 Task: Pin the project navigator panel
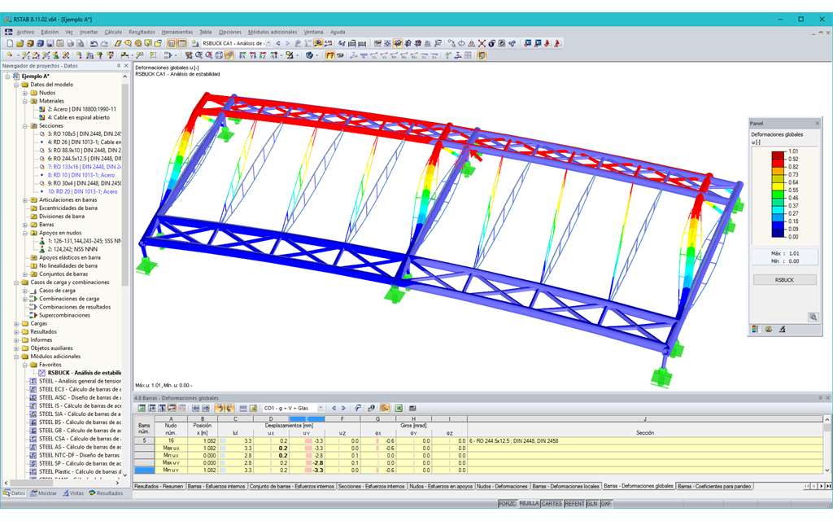119,66
